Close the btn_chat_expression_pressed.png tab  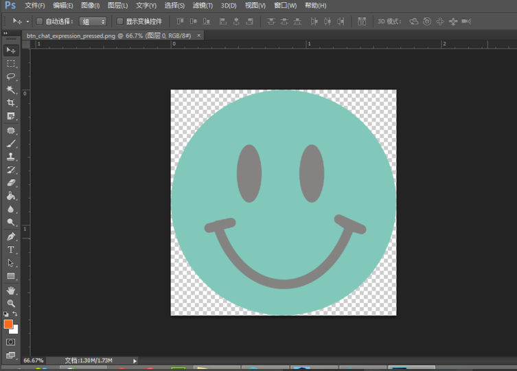(x=199, y=34)
